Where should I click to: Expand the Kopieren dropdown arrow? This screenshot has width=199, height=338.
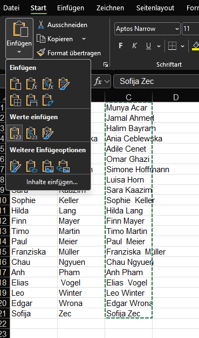84,39
